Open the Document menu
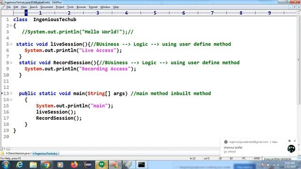Viewport: 301px width, 169px height. pyautogui.click(x=47, y=7)
